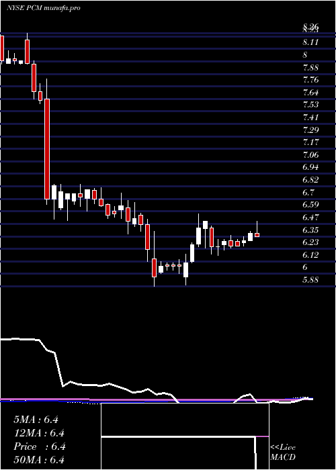Click the 5.88 price level label
The image size is (336, 470).
pyautogui.click(x=310, y=280)
